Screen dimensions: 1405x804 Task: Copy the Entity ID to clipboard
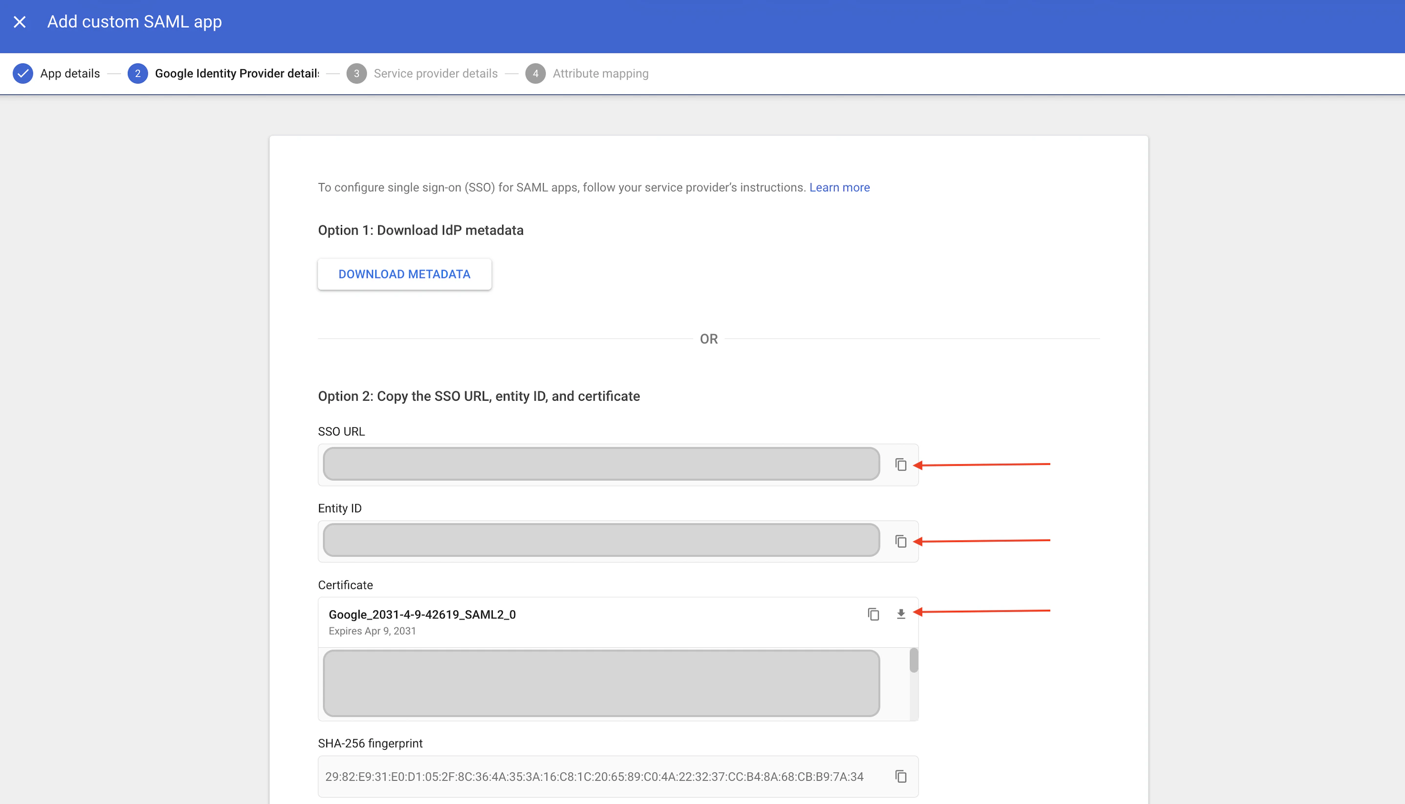901,542
